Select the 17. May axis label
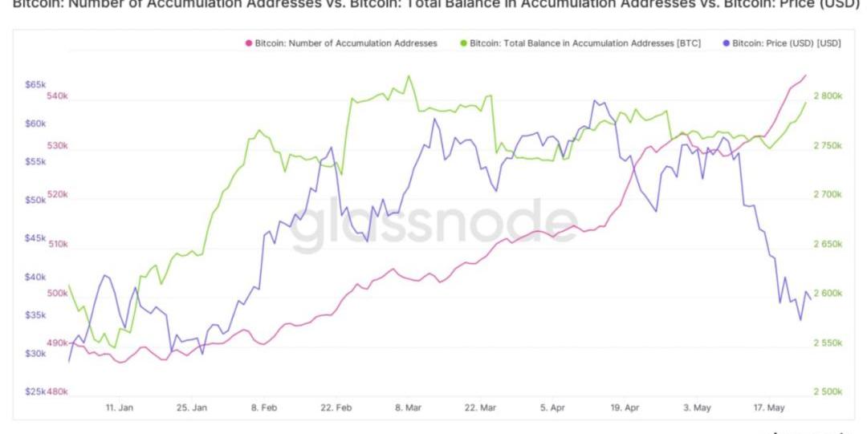Image resolution: width=867 pixels, height=434 pixels. pyautogui.click(x=769, y=408)
